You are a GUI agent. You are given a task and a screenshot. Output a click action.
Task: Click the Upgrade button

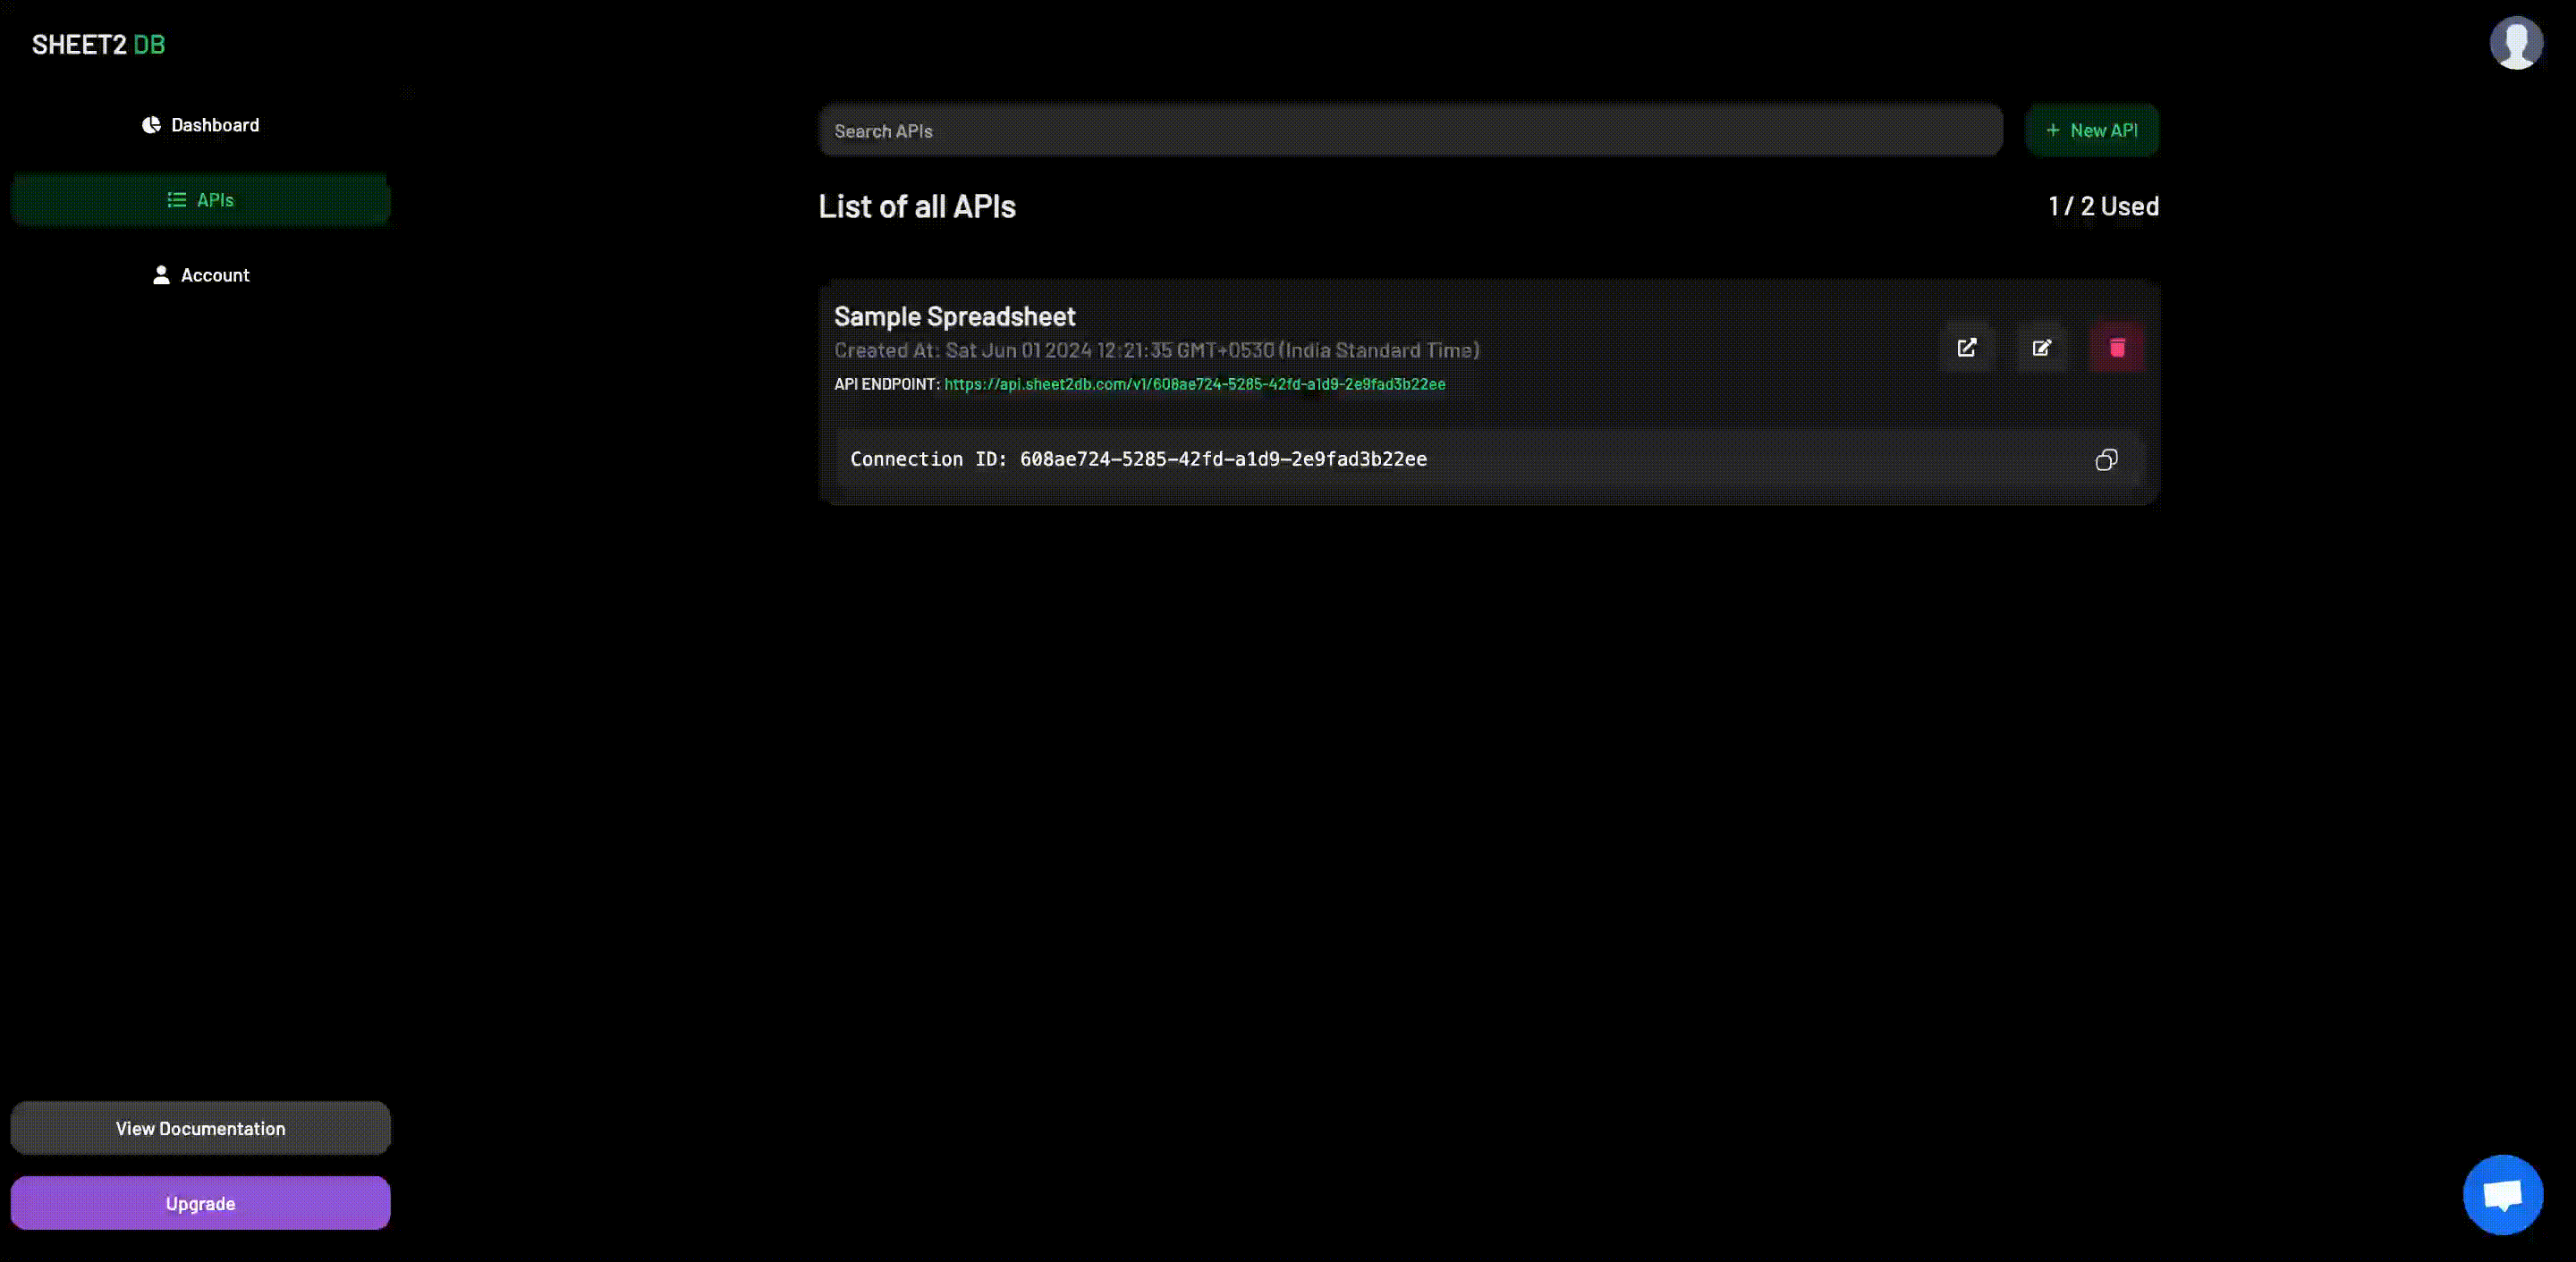(200, 1203)
